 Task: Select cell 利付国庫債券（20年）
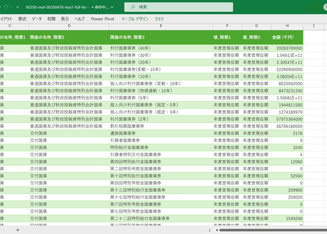[x=161, y=62]
